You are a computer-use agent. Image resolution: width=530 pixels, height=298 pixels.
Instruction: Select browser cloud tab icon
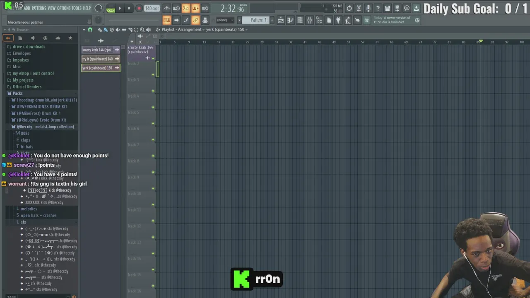coord(58,38)
